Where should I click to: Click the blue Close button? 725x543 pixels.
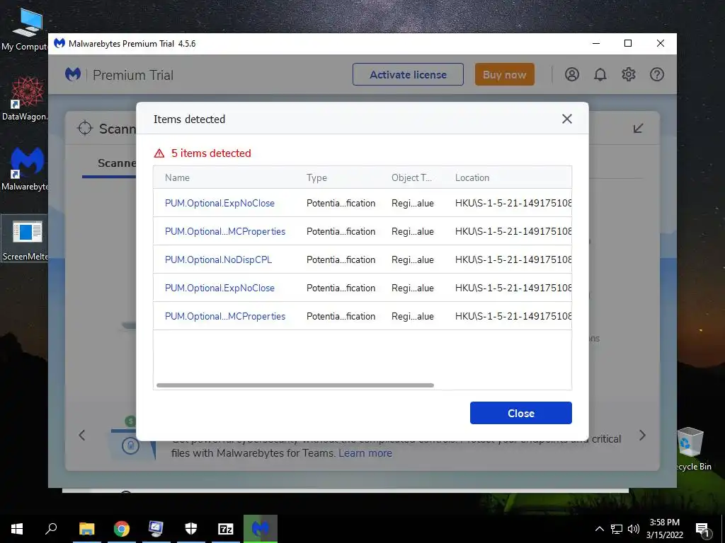[x=521, y=413]
